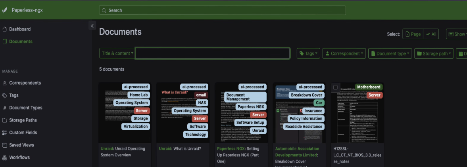Expand the Tags filter dropdown

308,53
